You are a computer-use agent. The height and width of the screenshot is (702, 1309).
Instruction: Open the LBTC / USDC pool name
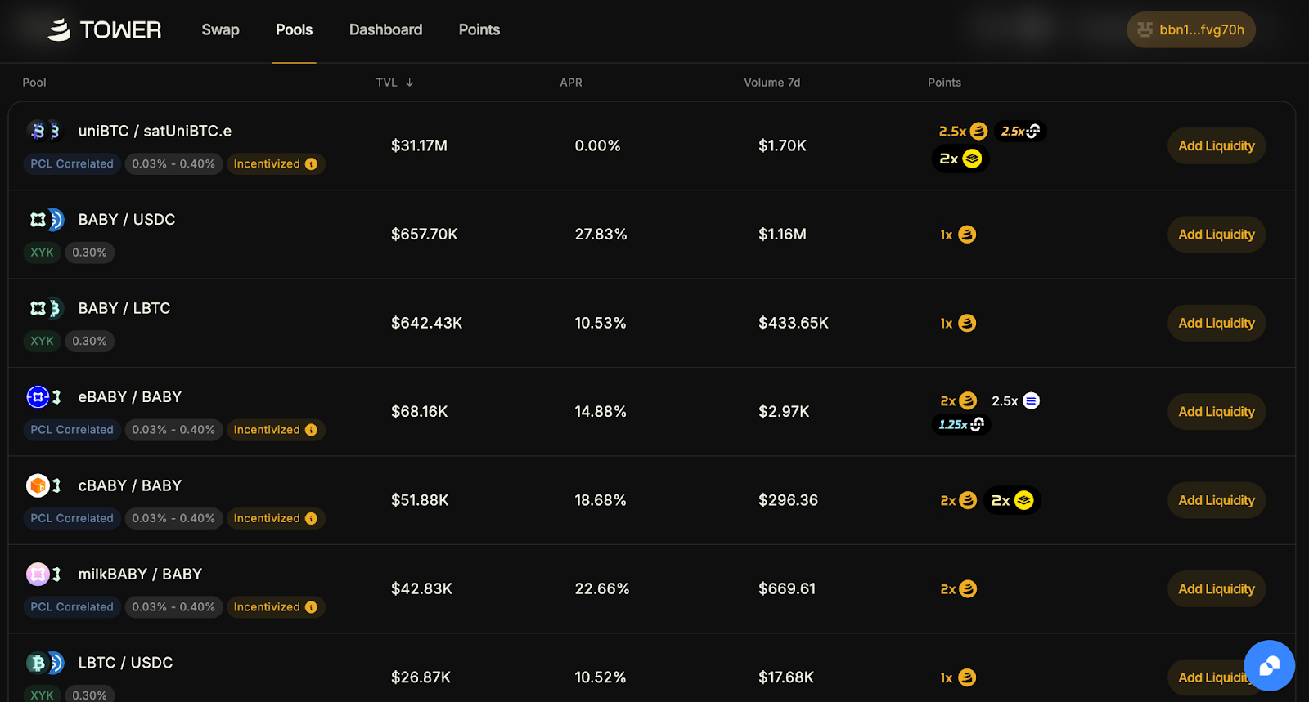(125, 663)
